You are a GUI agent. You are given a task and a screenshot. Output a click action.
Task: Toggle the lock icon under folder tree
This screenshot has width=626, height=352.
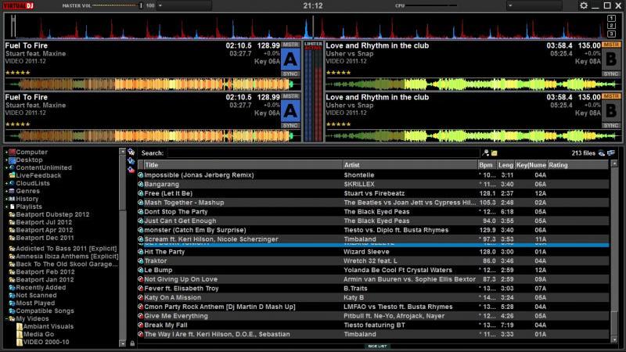131,343
